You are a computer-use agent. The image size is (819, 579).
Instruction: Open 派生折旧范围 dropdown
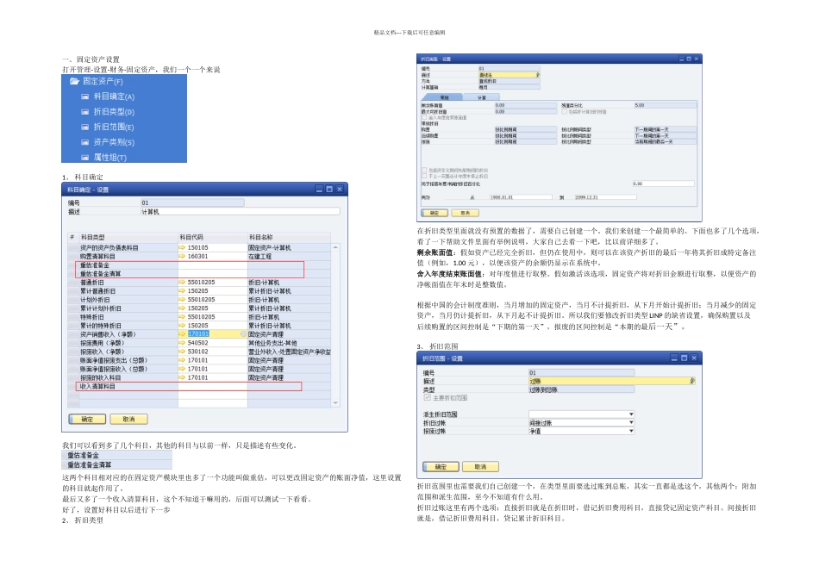(x=631, y=414)
